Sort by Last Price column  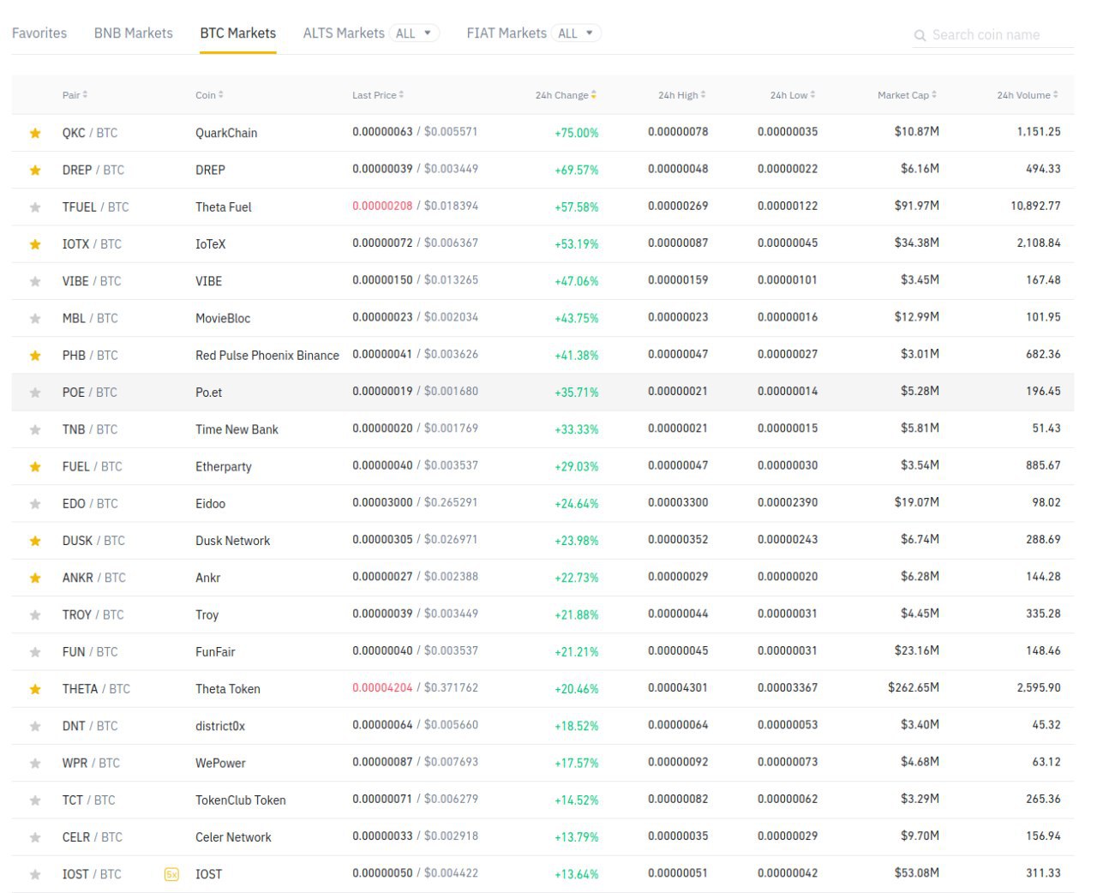378,95
